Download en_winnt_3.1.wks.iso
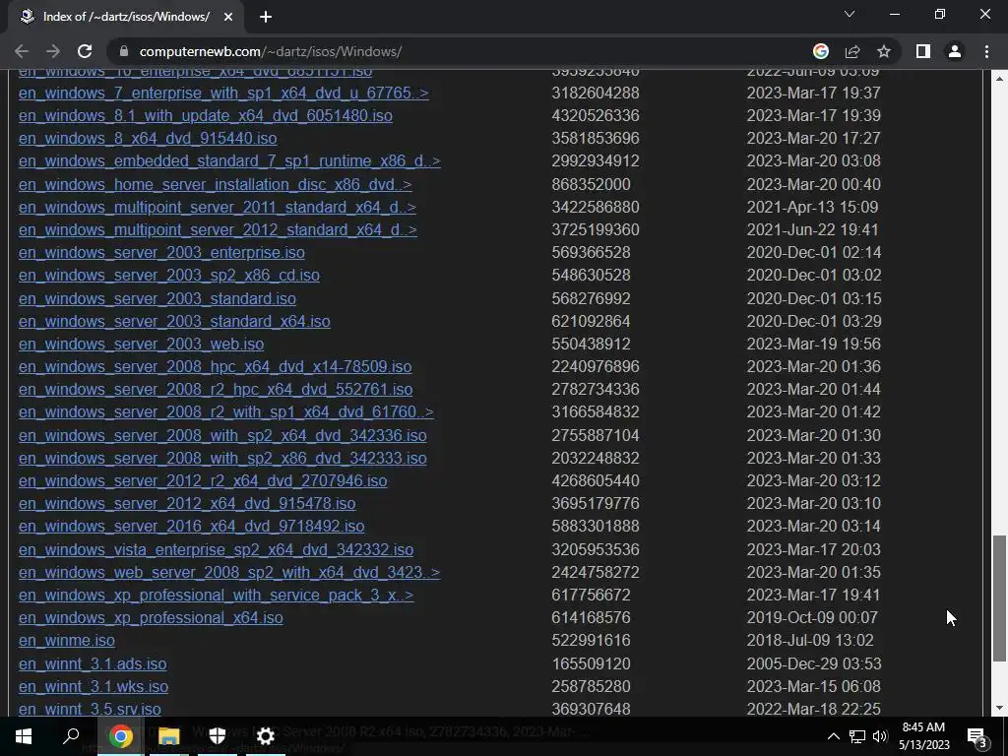 [x=94, y=686]
